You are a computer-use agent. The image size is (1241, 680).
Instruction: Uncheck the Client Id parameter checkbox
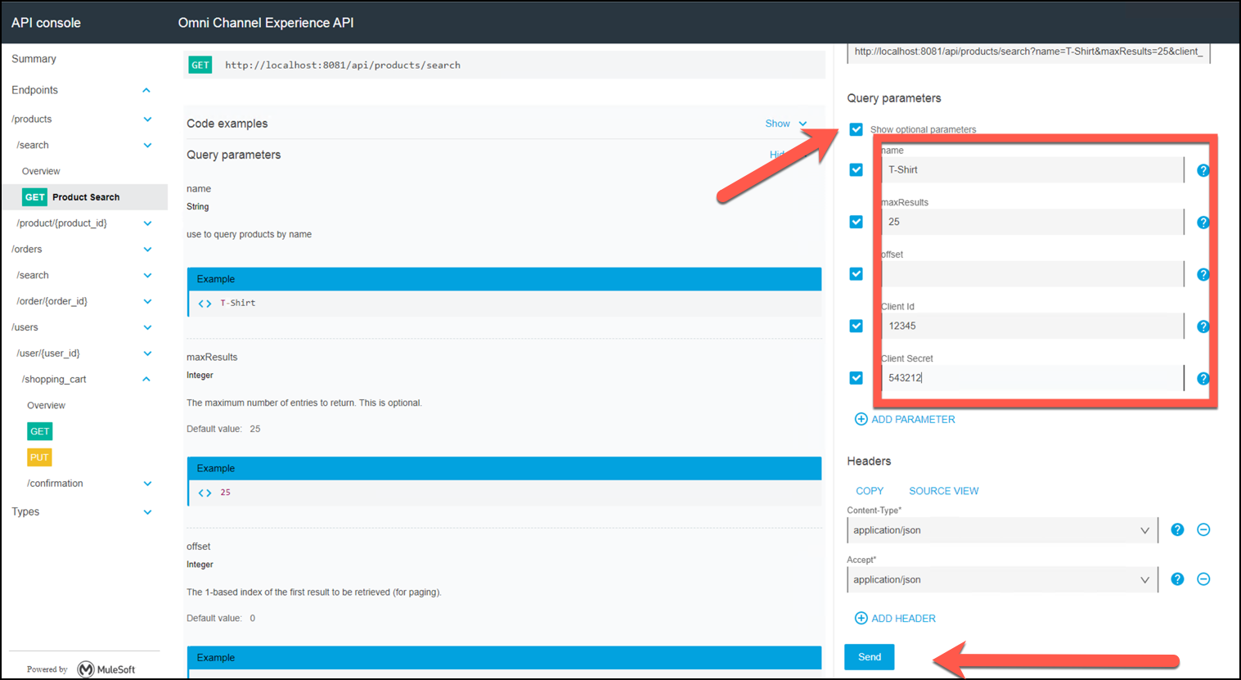coord(856,326)
